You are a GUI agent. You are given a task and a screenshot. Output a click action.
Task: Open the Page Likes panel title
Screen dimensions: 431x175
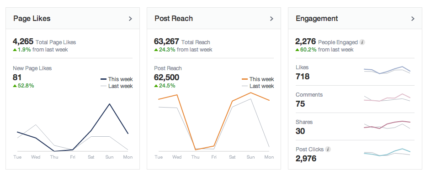point(32,19)
